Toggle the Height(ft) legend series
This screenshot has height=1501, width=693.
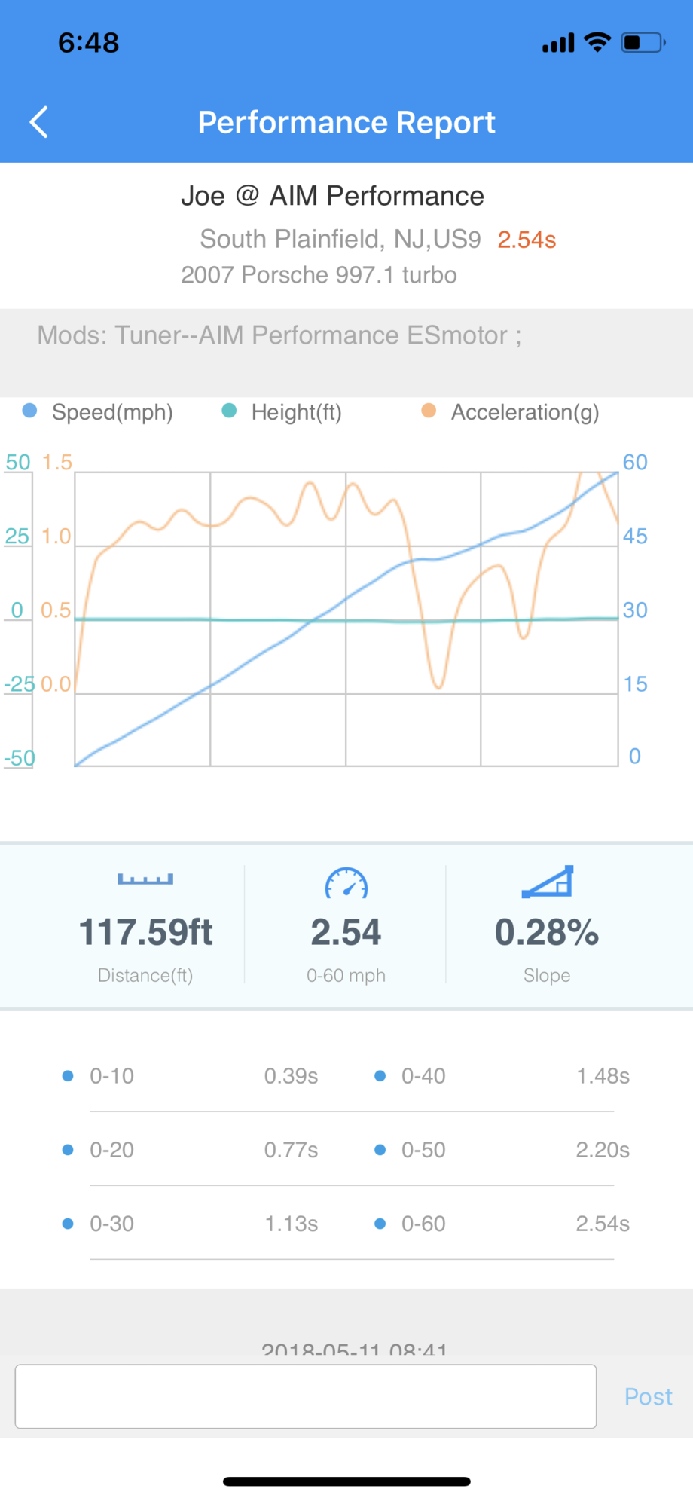(282, 412)
